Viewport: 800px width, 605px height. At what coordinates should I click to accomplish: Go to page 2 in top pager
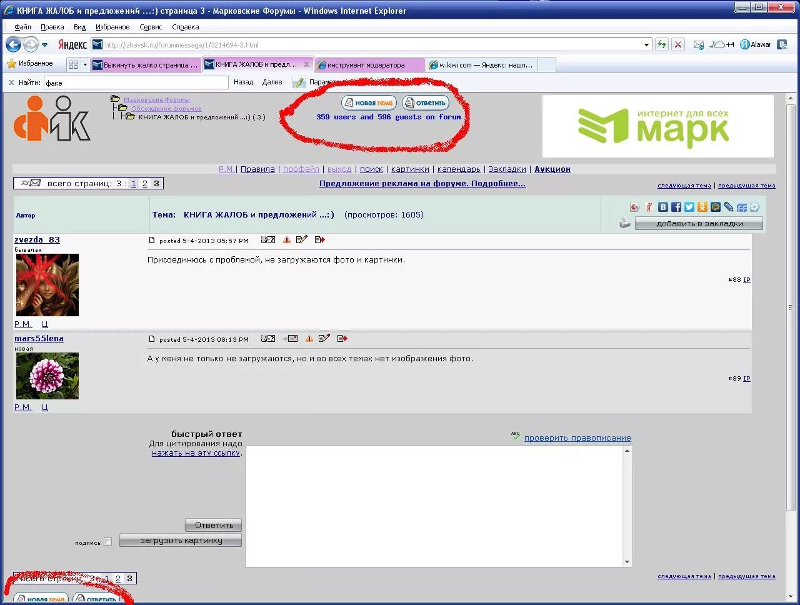(145, 184)
